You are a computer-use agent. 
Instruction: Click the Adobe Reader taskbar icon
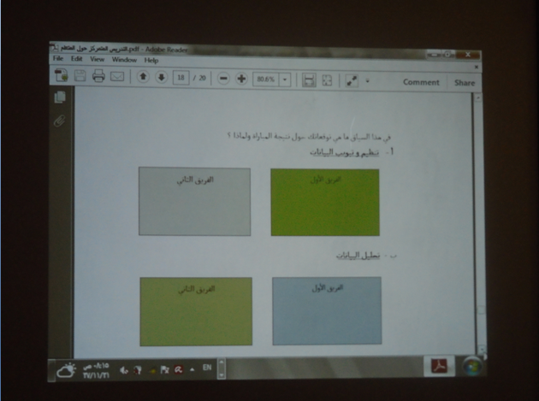click(439, 367)
